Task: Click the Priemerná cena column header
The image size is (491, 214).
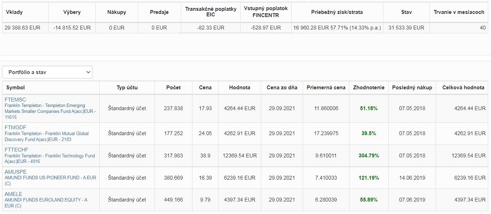Action: click(x=326, y=87)
